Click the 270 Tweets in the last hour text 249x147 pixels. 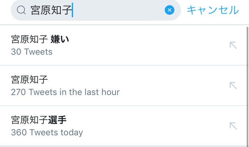(65, 92)
